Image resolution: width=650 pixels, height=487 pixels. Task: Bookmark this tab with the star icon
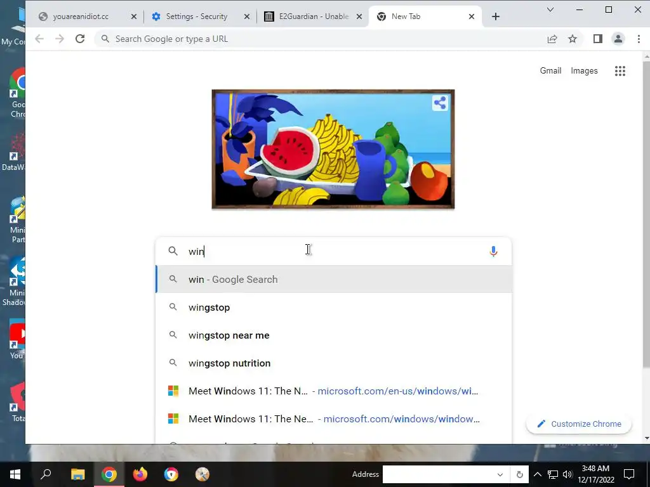pyautogui.click(x=573, y=39)
